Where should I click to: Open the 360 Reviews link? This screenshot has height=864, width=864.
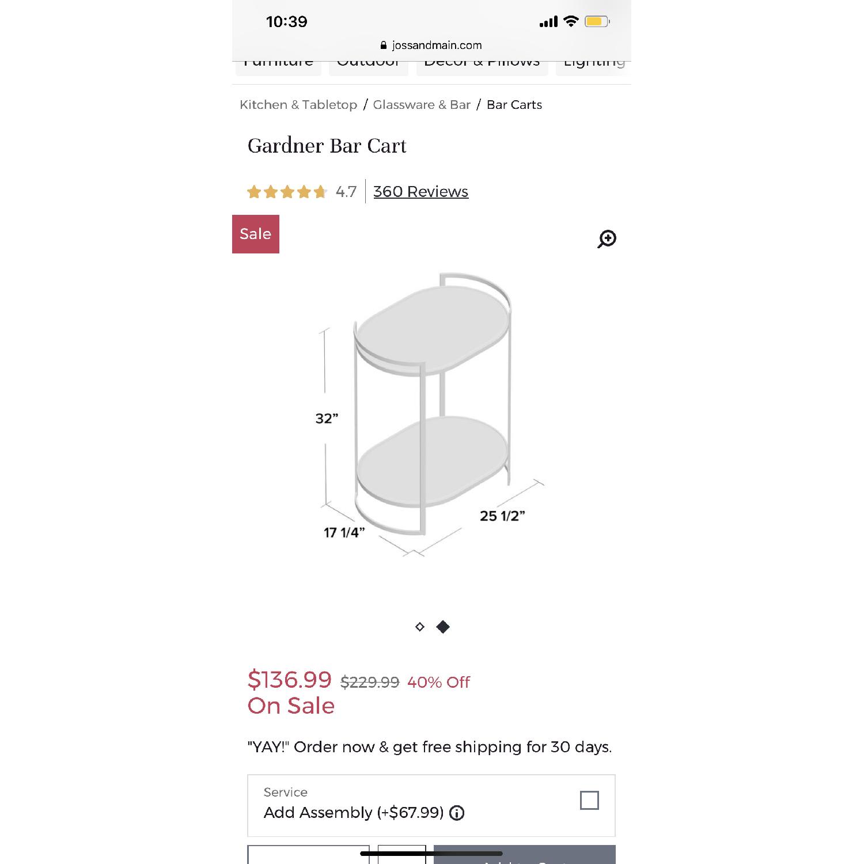(420, 191)
